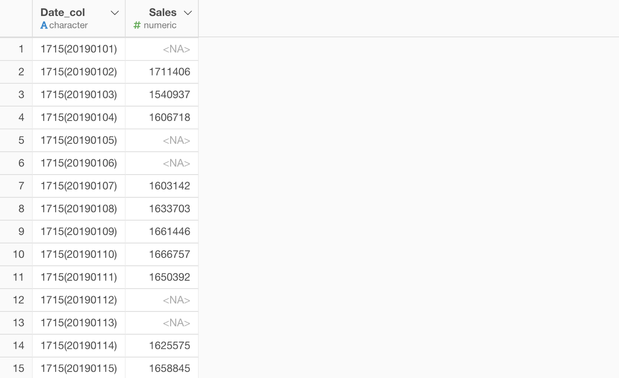Select row number 10
619x378 pixels.
pos(18,254)
